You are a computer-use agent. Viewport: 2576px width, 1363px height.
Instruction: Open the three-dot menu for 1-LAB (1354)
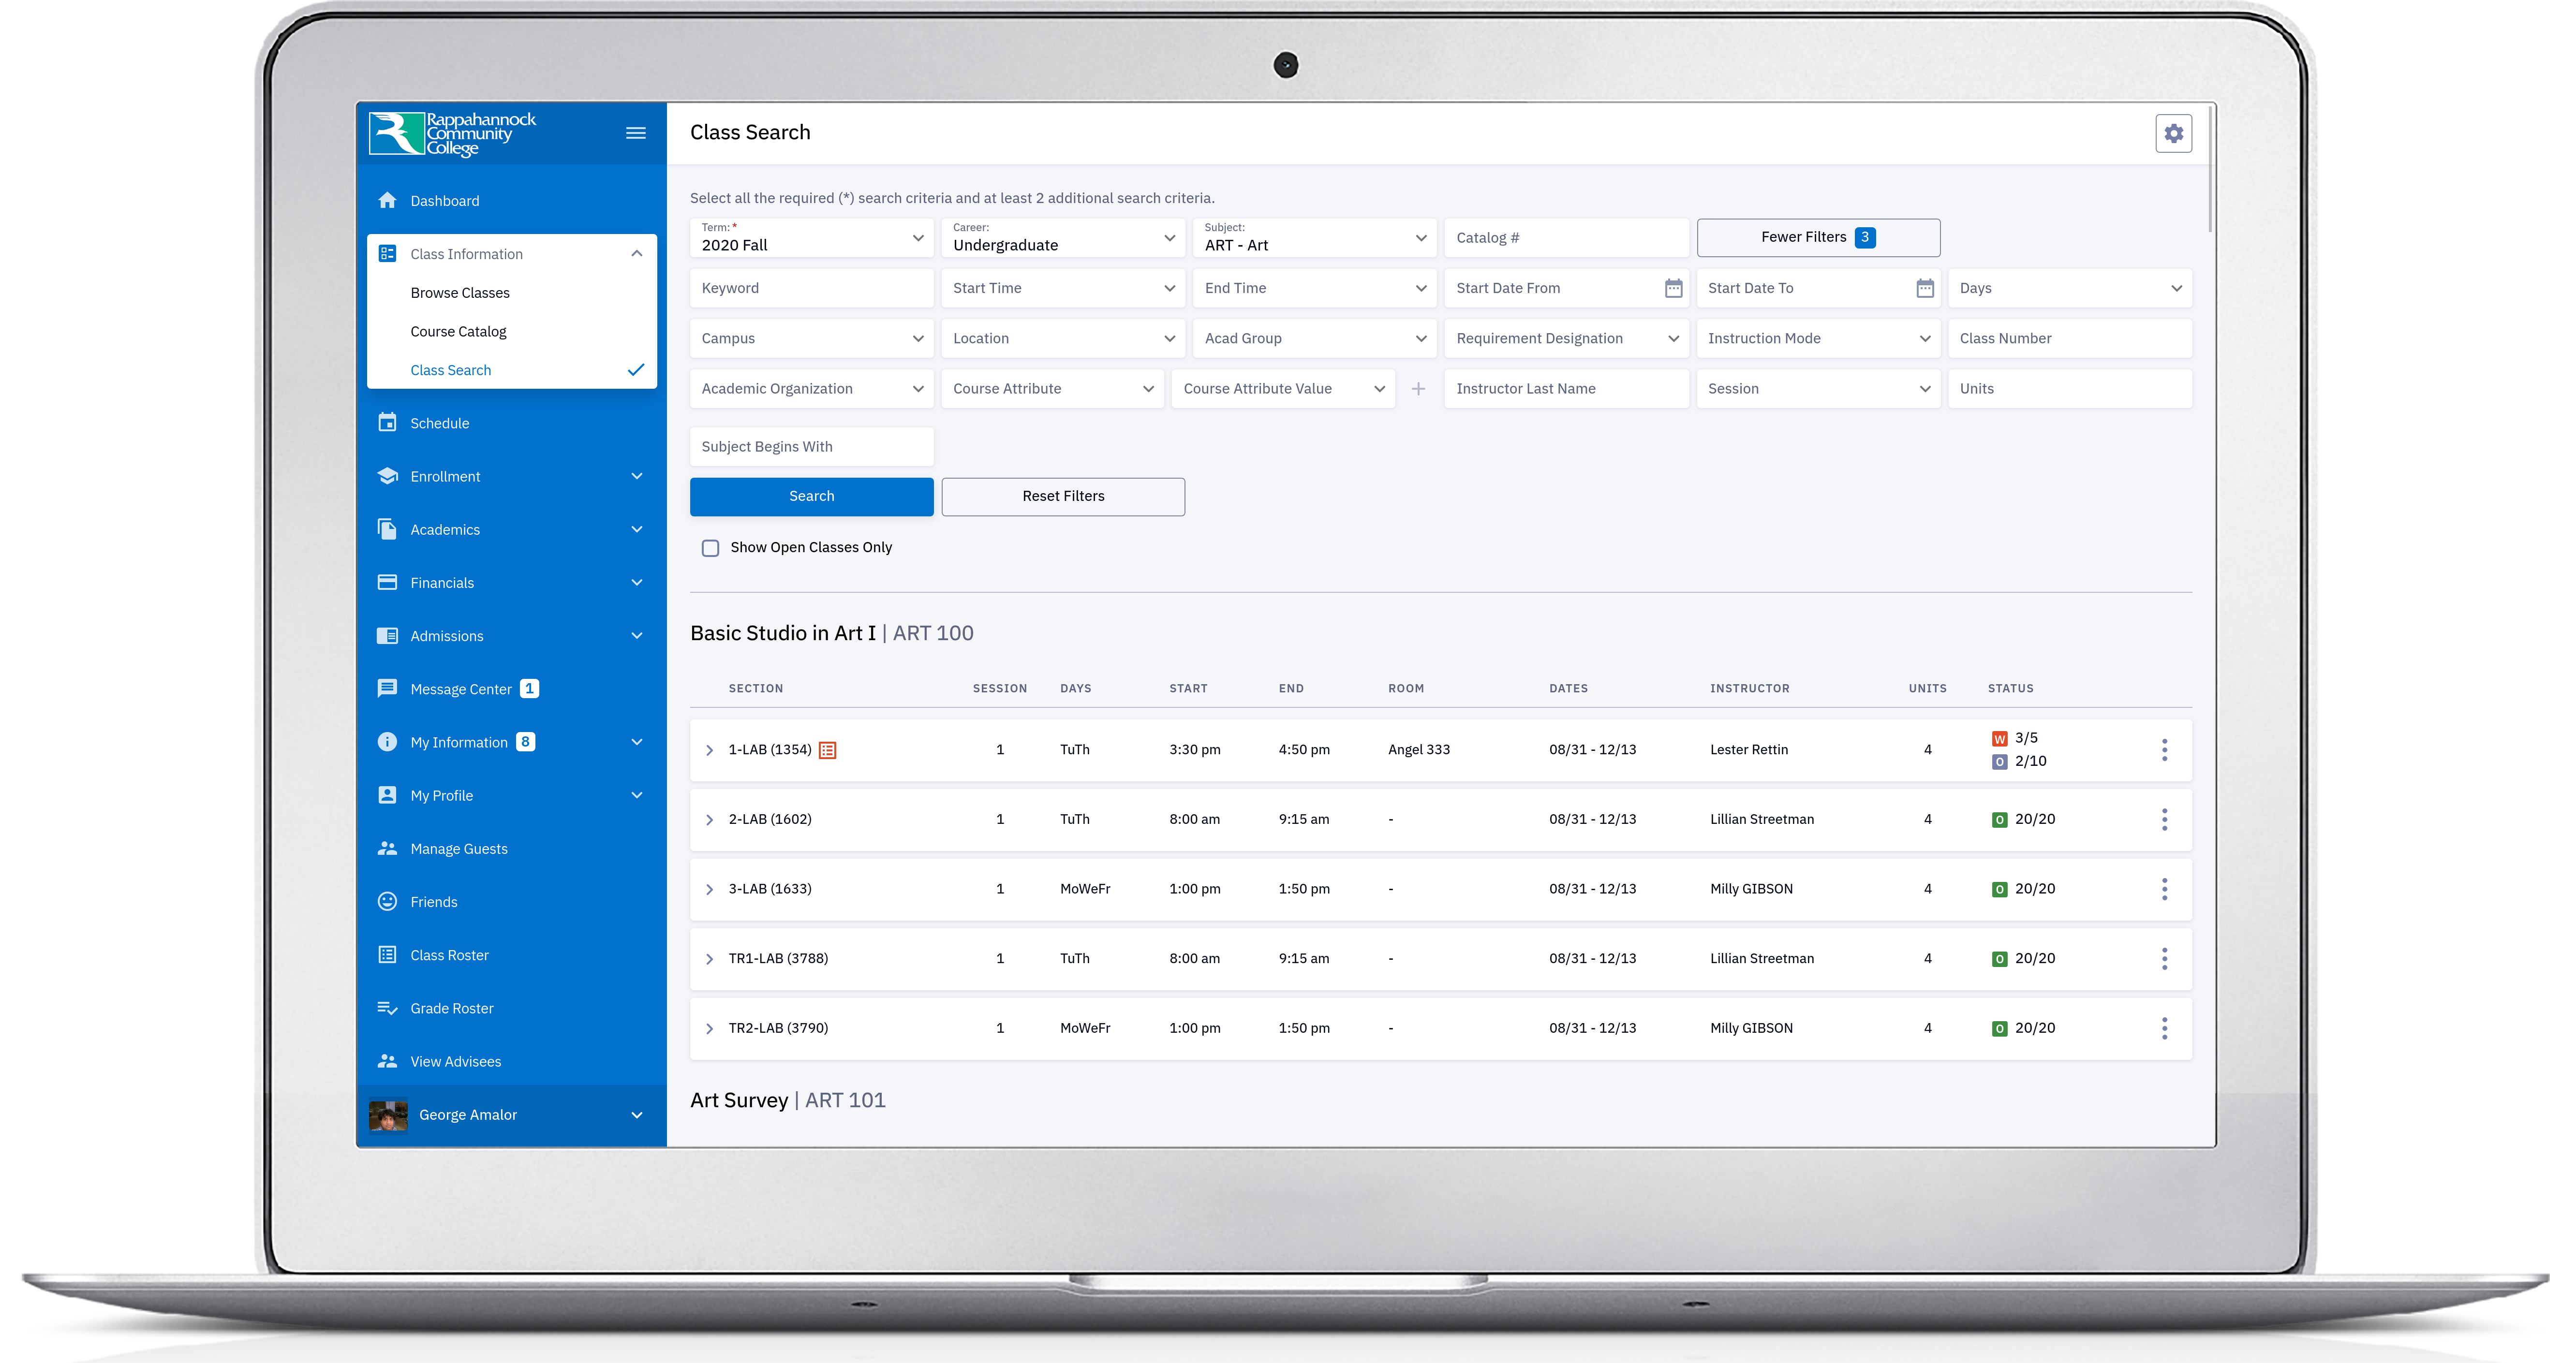click(2164, 750)
